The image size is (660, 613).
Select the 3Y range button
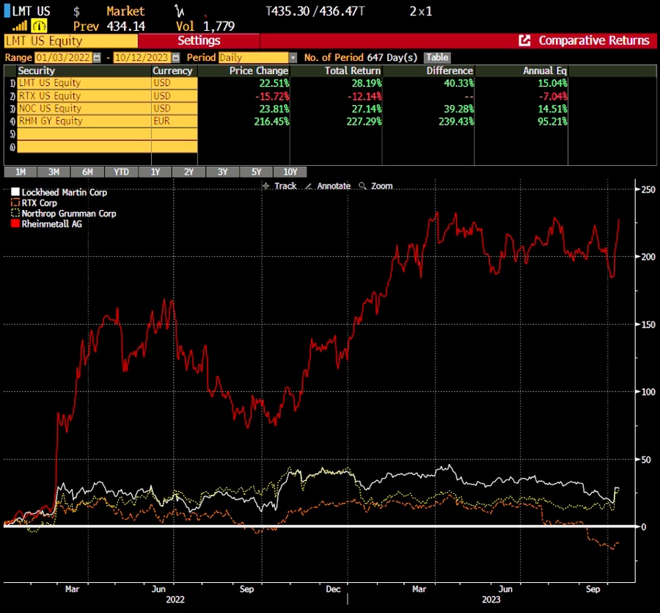223,172
